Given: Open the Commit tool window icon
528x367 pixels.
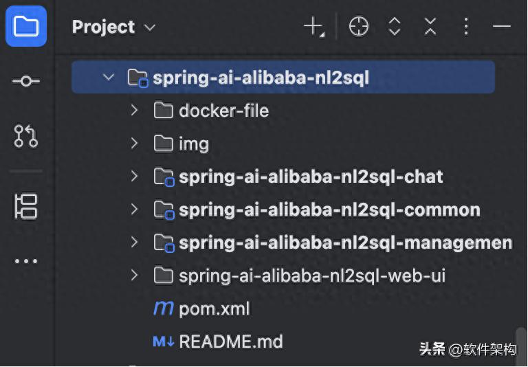Looking at the screenshot, I should pos(26,82).
